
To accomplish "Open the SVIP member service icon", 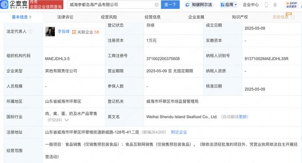I will [x=292, y=5].
